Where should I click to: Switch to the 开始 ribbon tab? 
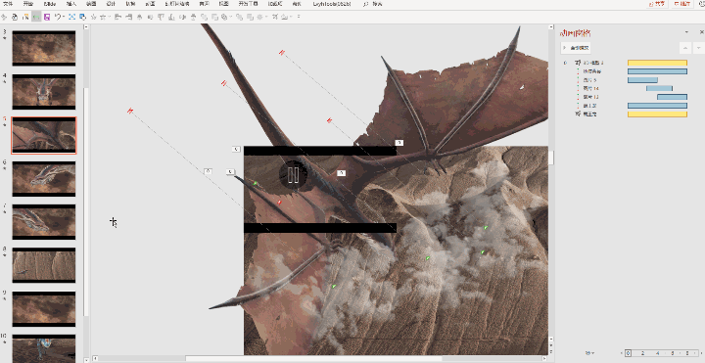[28, 4]
